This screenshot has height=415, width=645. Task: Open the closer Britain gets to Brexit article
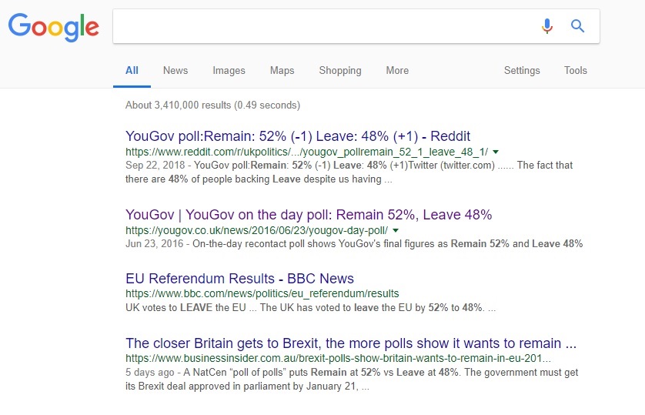(351, 343)
